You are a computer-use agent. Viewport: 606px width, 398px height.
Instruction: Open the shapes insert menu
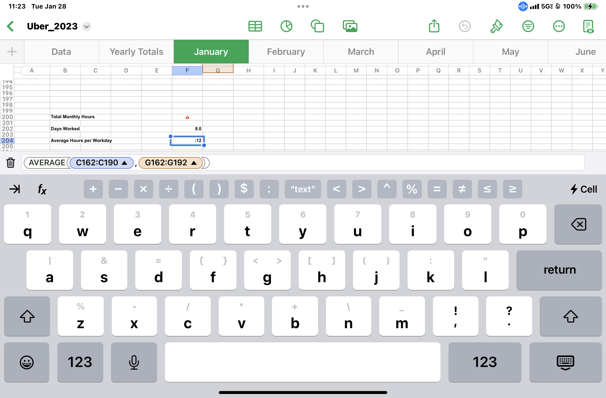(317, 26)
